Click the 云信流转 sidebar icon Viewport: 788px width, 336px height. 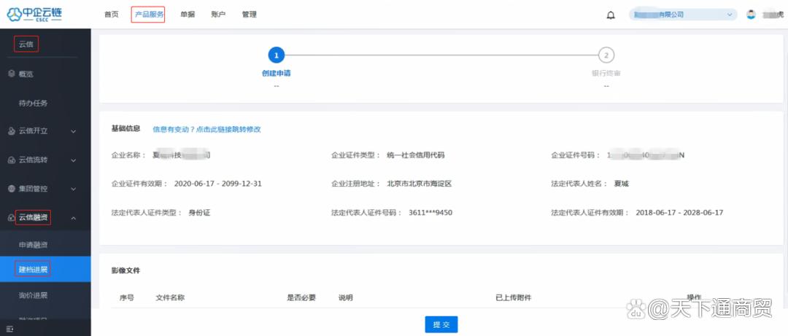pyautogui.click(x=12, y=160)
